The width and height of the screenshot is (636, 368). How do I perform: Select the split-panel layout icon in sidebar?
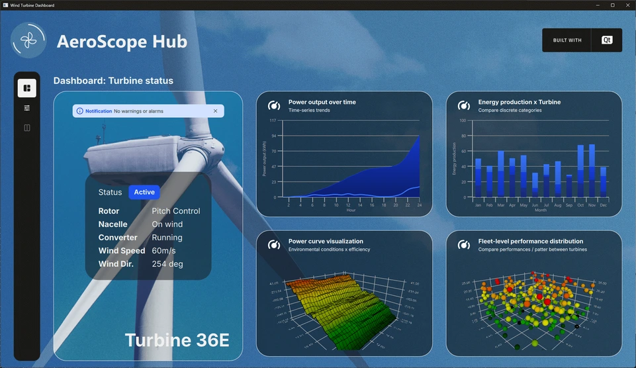(27, 128)
